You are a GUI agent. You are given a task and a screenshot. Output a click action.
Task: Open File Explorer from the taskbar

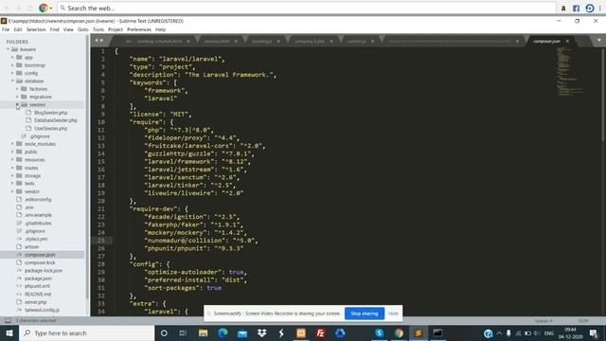(203, 332)
